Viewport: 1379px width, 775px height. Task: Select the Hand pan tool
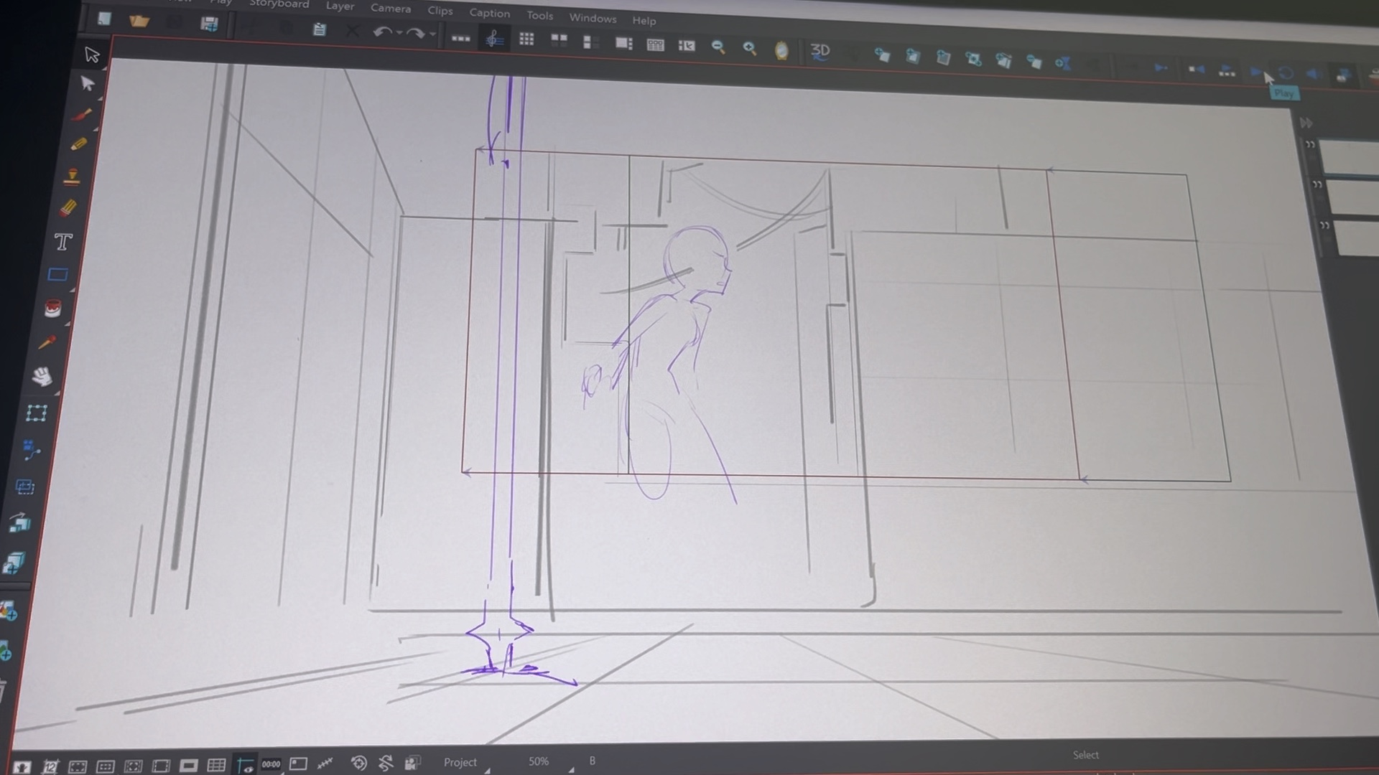click(42, 377)
